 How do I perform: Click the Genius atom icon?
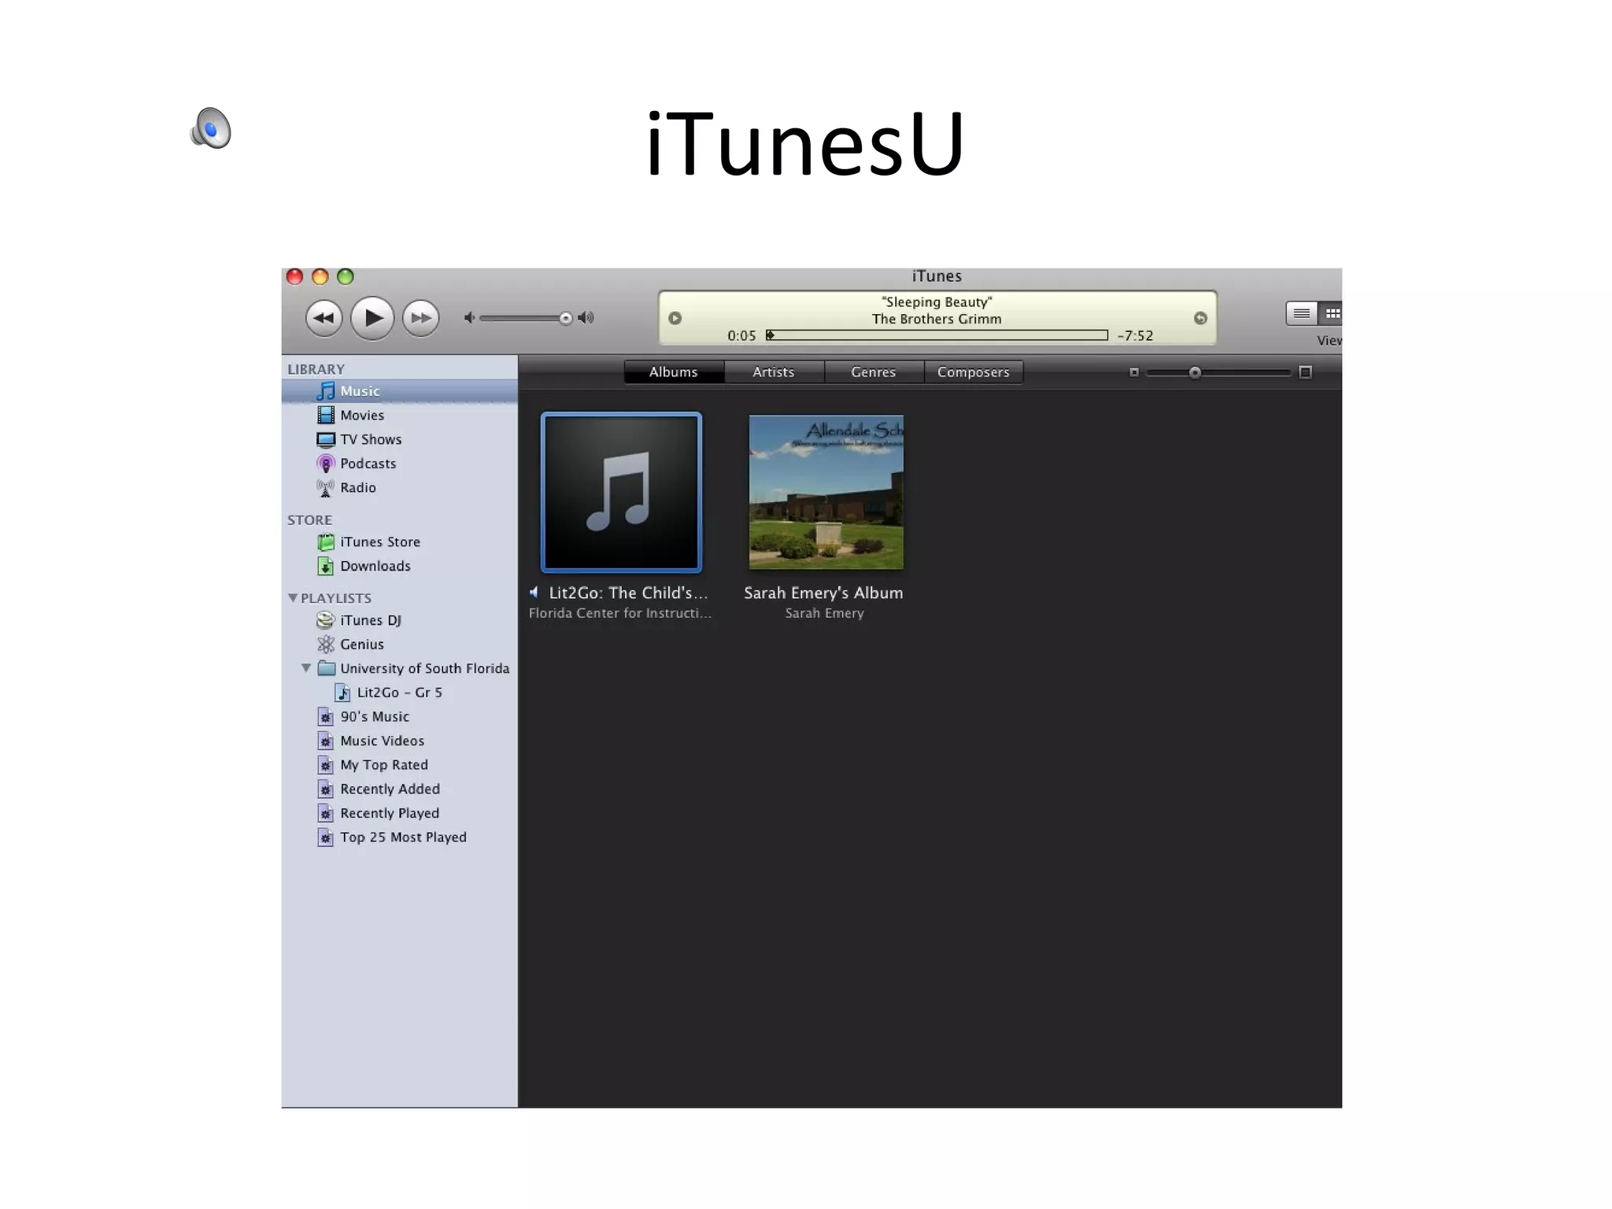pyautogui.click(x=325, y=645)
